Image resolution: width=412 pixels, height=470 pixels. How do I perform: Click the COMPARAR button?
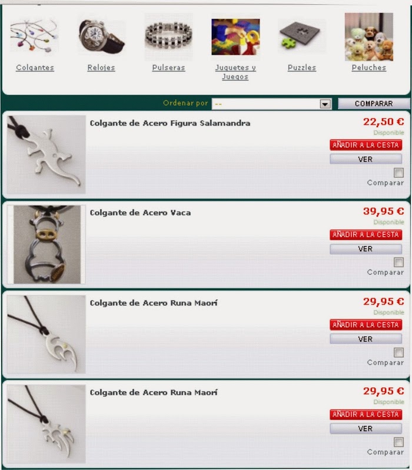click(374, 104)
